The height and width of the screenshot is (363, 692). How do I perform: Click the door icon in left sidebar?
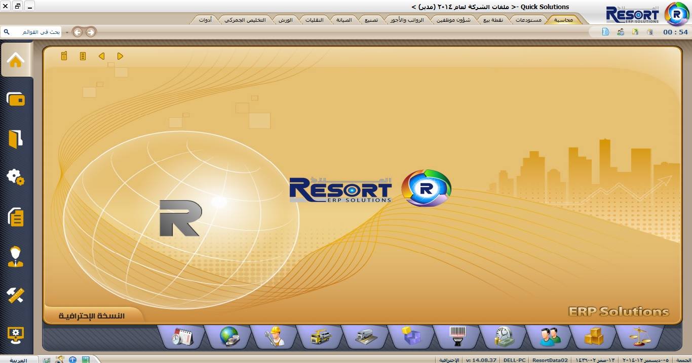[16, 139]
